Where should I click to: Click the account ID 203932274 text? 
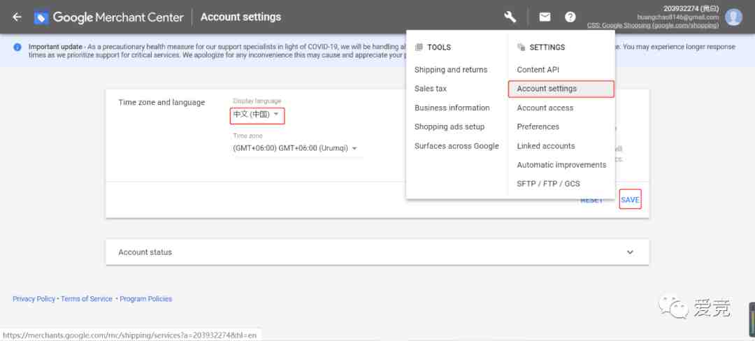pos(691,8)
